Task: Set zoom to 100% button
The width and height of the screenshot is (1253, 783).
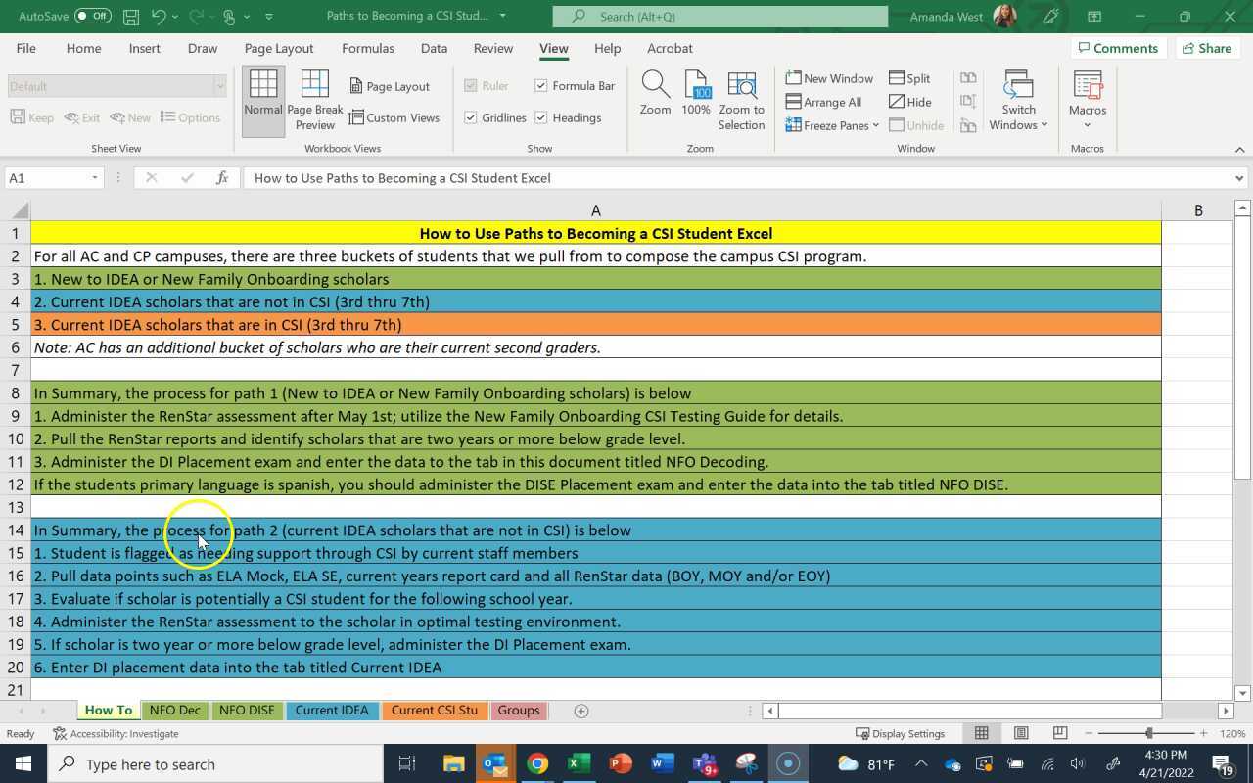Action: click(696, 94)
